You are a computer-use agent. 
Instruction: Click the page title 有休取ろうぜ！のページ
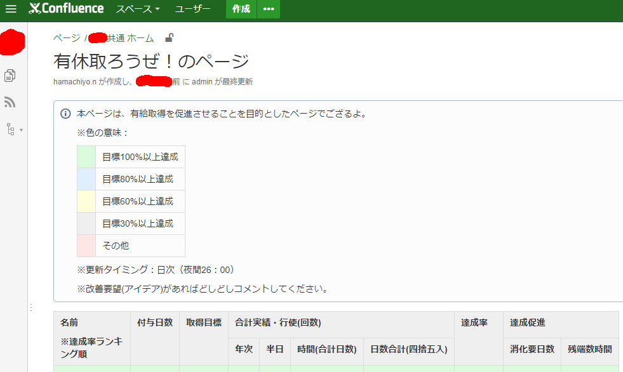(x=151, y=61)
